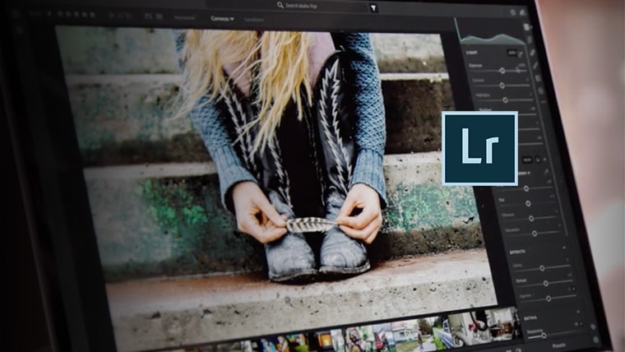Image resolution: width=625 pixels, height=352 pixels.
Task: Open the Cameras filter dropdown
Action: coord(222,19)
